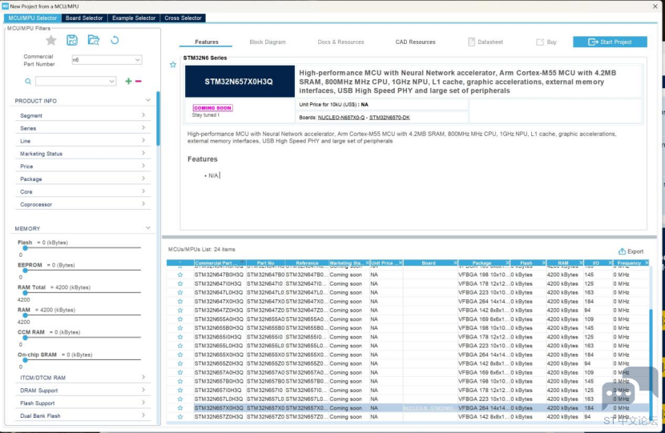665x433 pixels.
Task: Adjust the EEPROM slider
Action: tap(25, 271)
